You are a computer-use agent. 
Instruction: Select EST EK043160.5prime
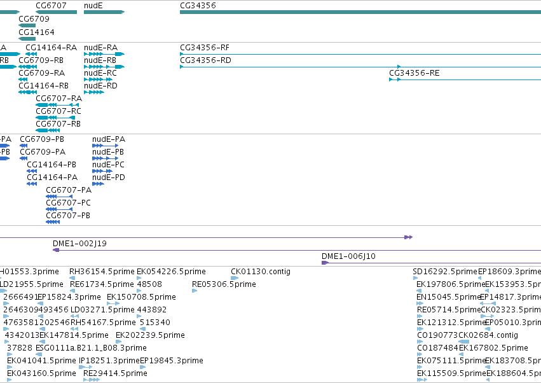(x=10, y=380)
